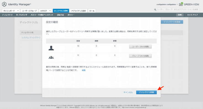Click the group added count 11

(x=78, y=55)
